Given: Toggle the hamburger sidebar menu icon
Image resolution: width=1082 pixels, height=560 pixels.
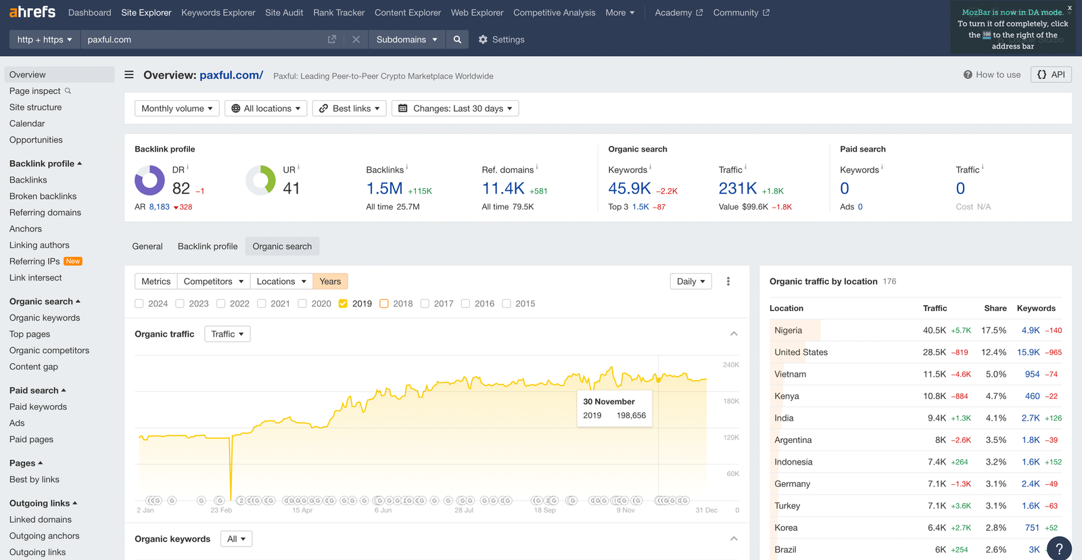Looking at the screenshot, I should coord(129,75).
